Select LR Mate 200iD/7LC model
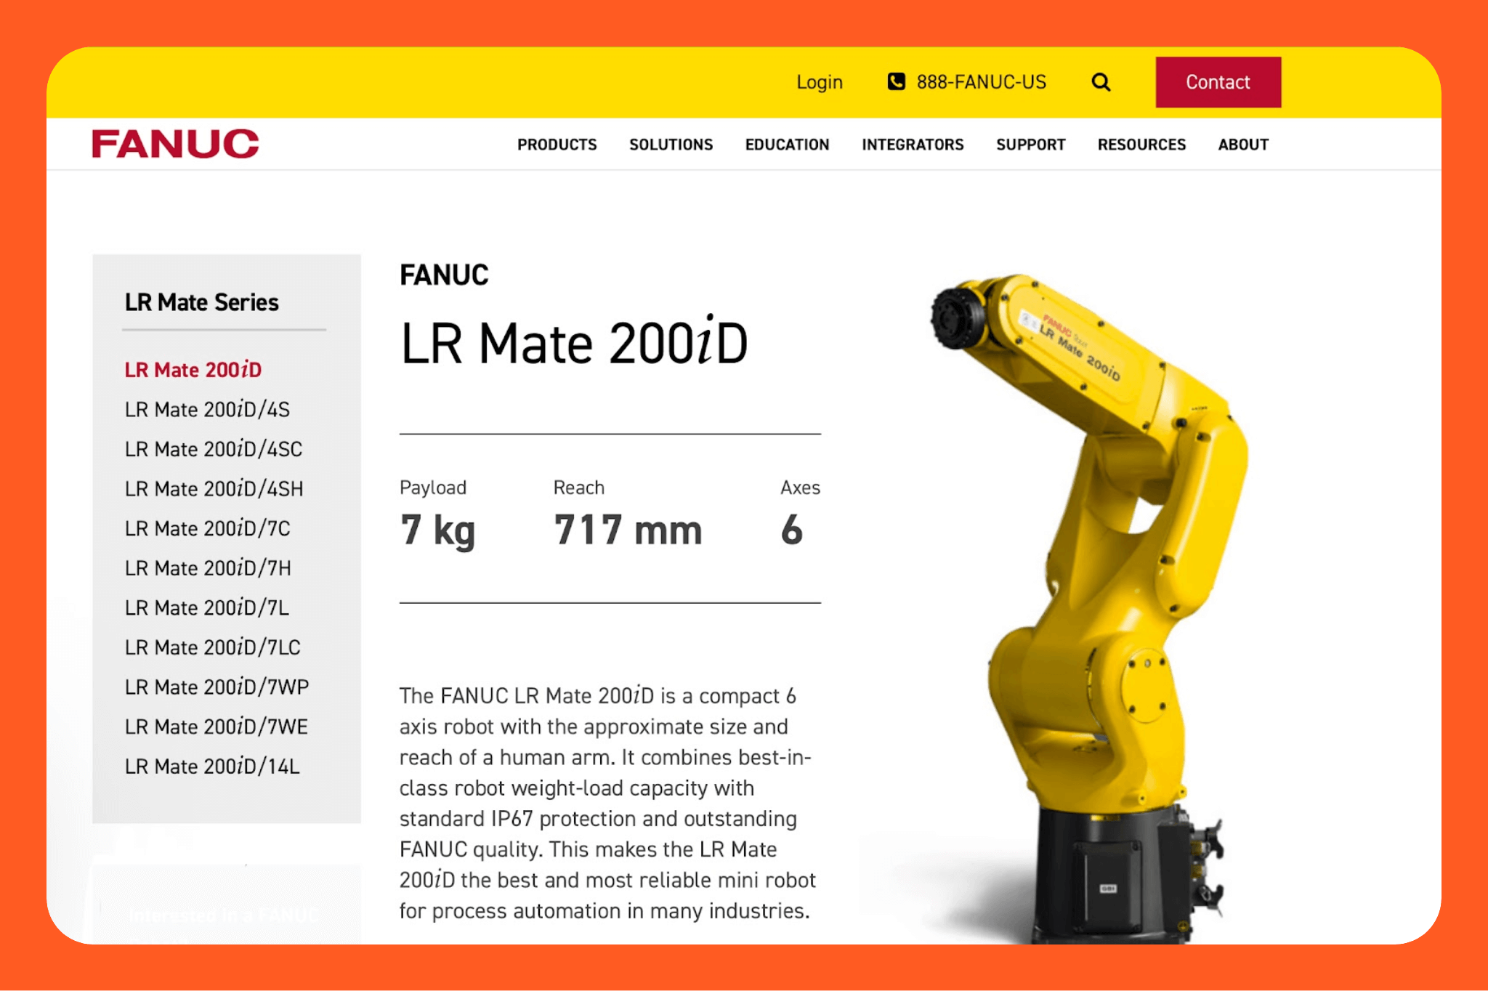Viewport: 1488px width, 991px height. (213, 647)
